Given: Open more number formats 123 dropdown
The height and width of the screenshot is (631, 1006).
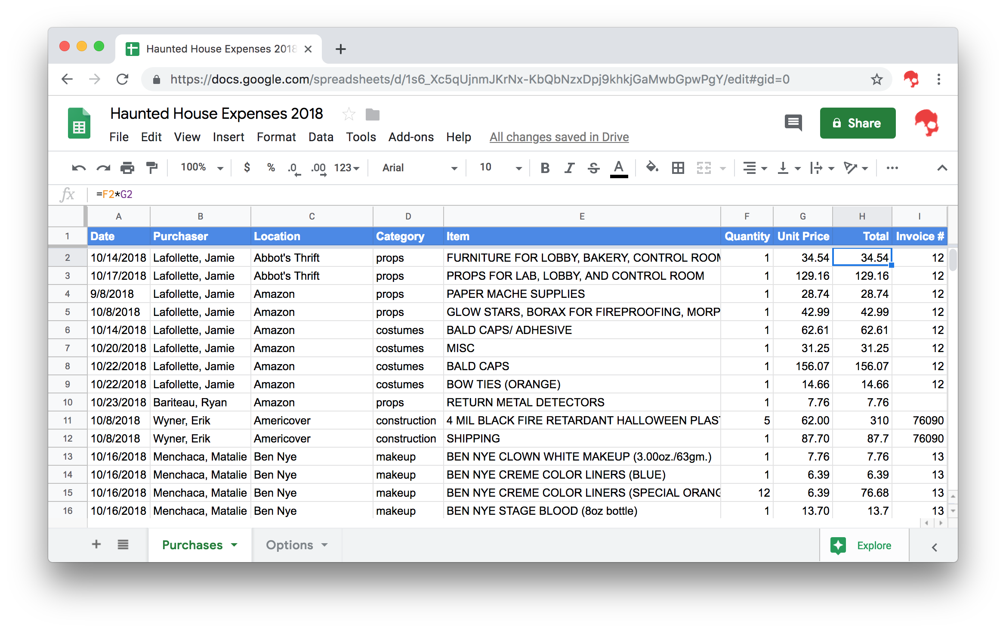Looking at the screenshot, I should click(x=346, y=167).
